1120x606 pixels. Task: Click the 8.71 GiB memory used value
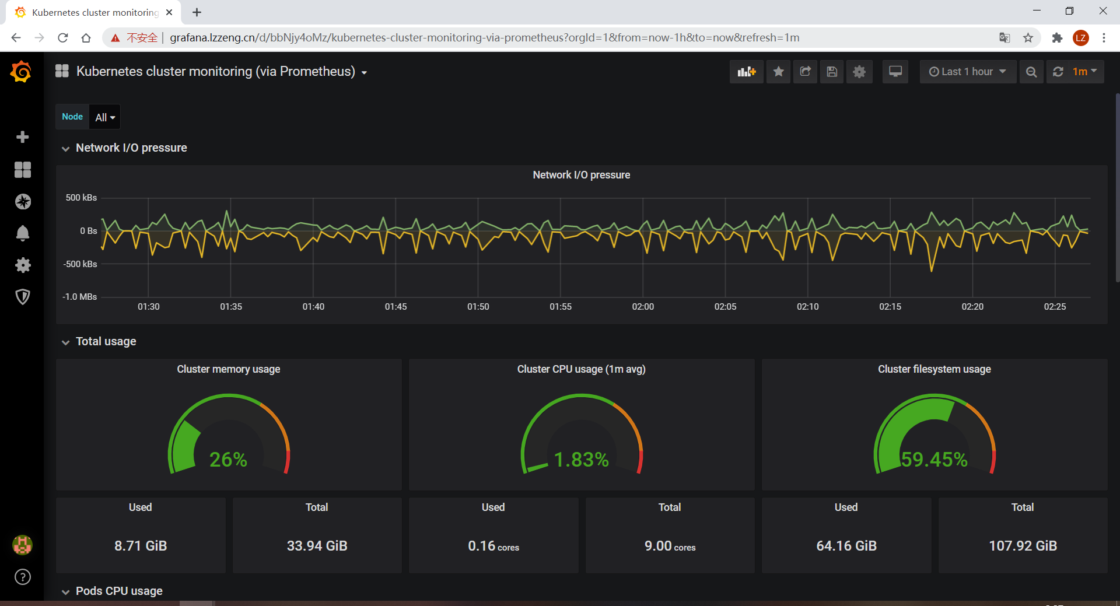[x=141, y=546]
